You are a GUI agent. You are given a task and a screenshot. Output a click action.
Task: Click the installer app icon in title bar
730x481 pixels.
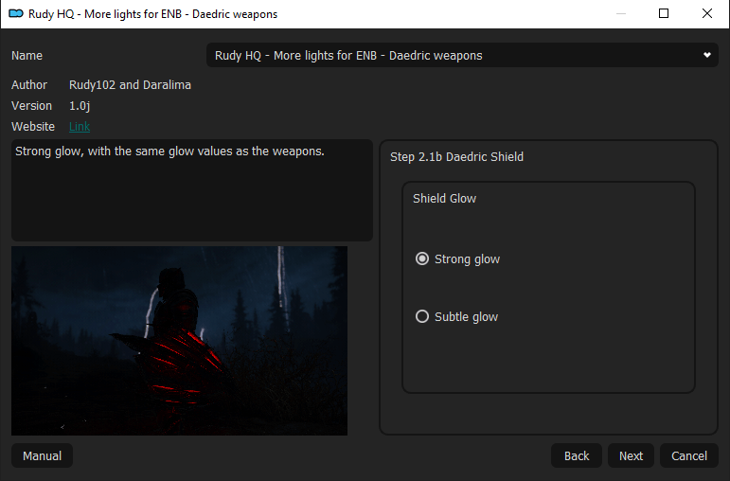[x=16, y=13]
